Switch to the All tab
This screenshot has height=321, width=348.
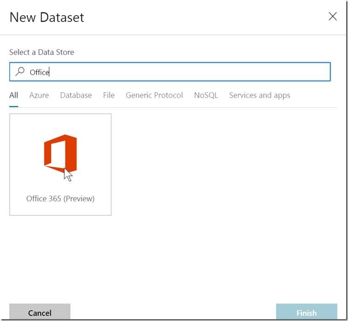coord(13,95)
